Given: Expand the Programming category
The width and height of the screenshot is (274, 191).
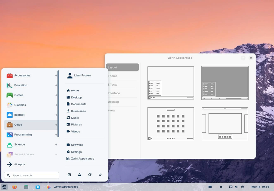Looking at the screenshot, I should (31, 135).
